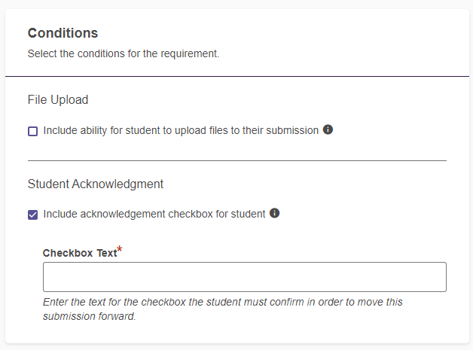
Task: Open the info icon beside file upload option
Action: tap(328, 129)
